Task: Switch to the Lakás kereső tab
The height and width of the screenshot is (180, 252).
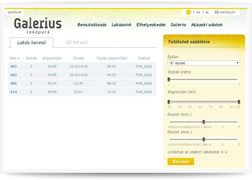Action: [x=32, y=43]
